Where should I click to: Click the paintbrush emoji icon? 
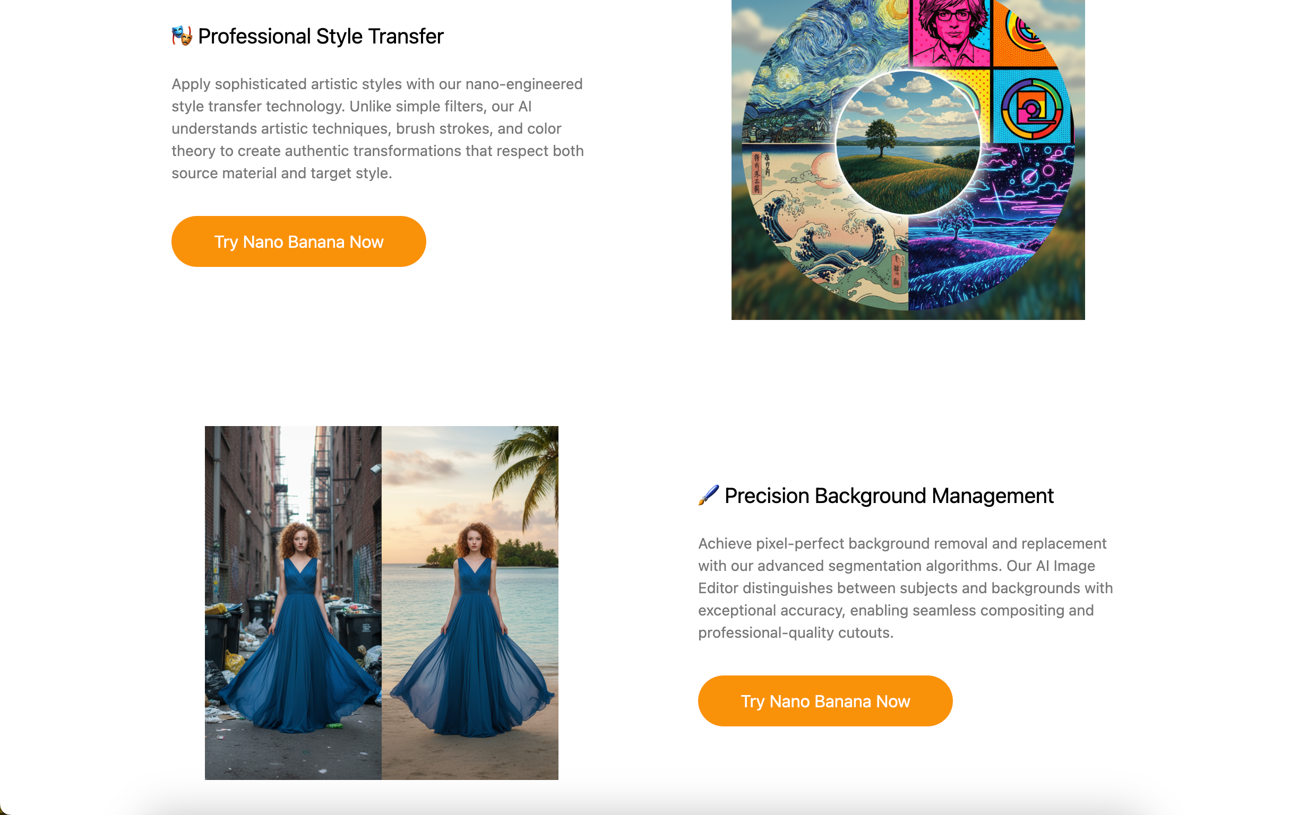click(708, 496)
